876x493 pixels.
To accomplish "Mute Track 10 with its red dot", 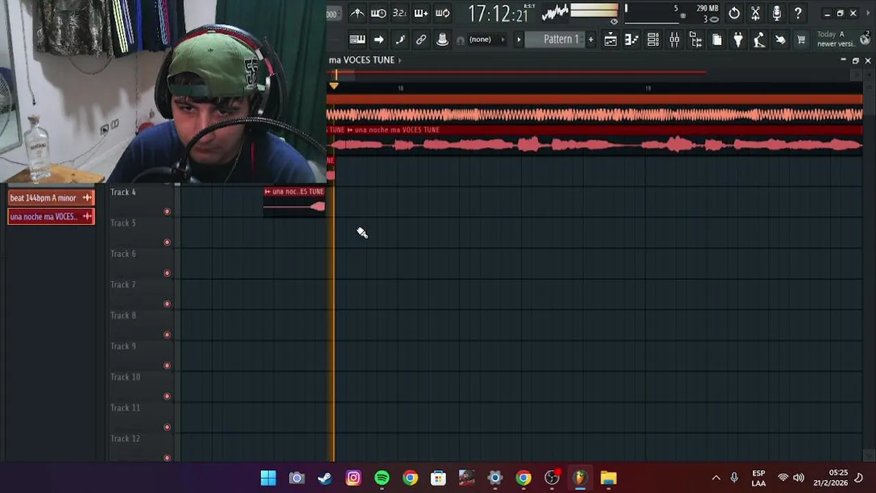I will point(167,396).
